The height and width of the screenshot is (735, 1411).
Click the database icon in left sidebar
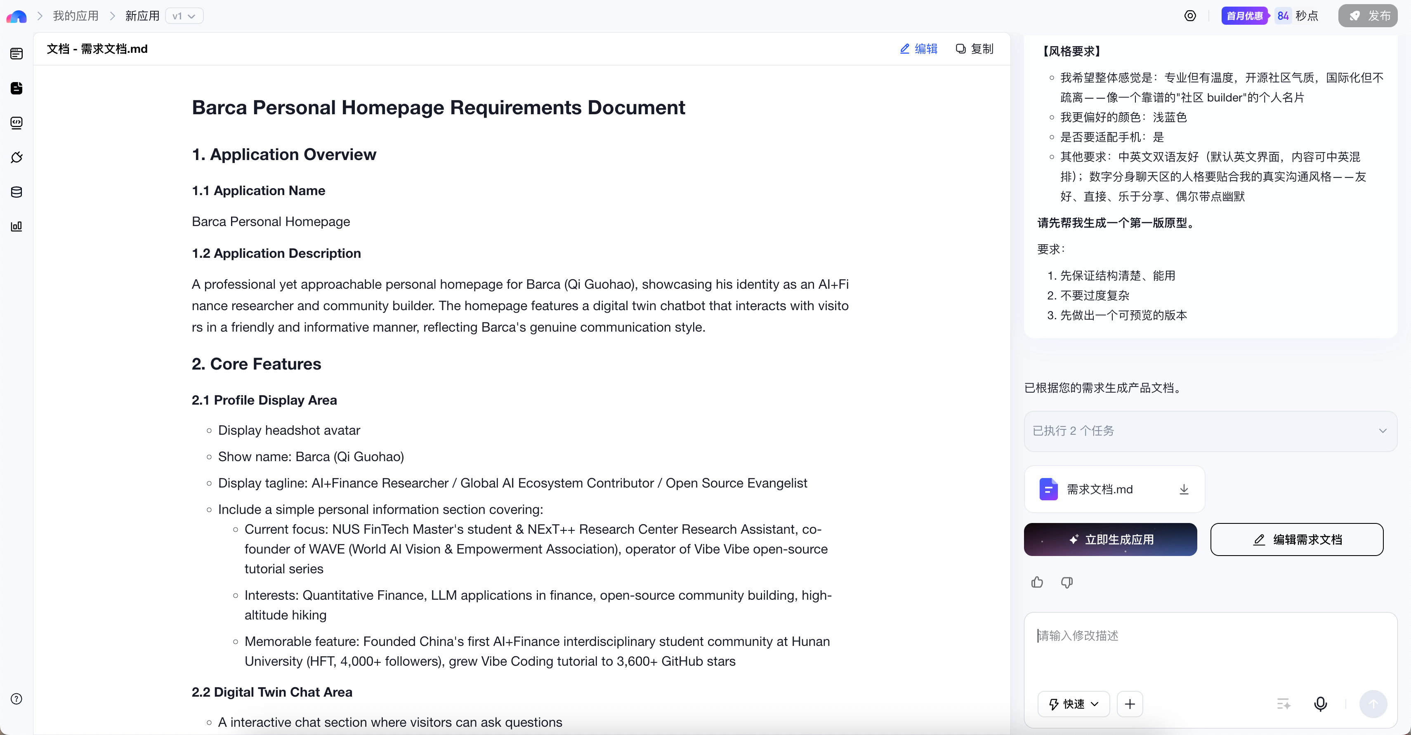click(x=17, y=192)
